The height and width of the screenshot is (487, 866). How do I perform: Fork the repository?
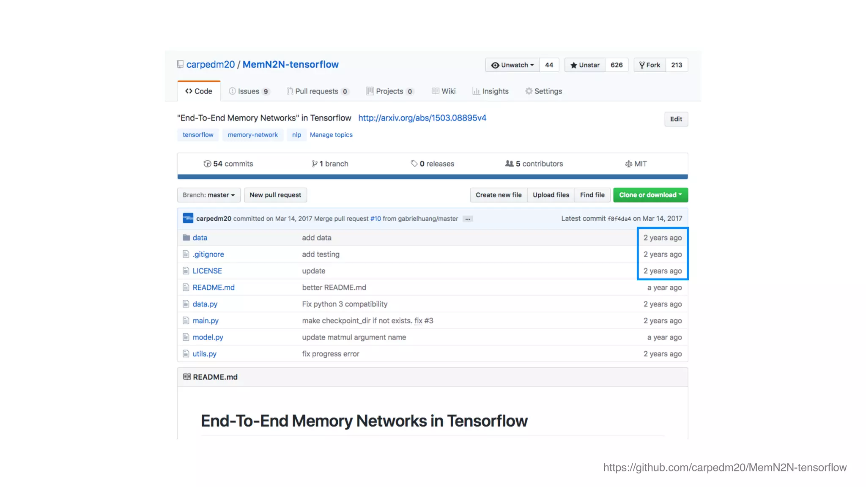coord(649,65)
